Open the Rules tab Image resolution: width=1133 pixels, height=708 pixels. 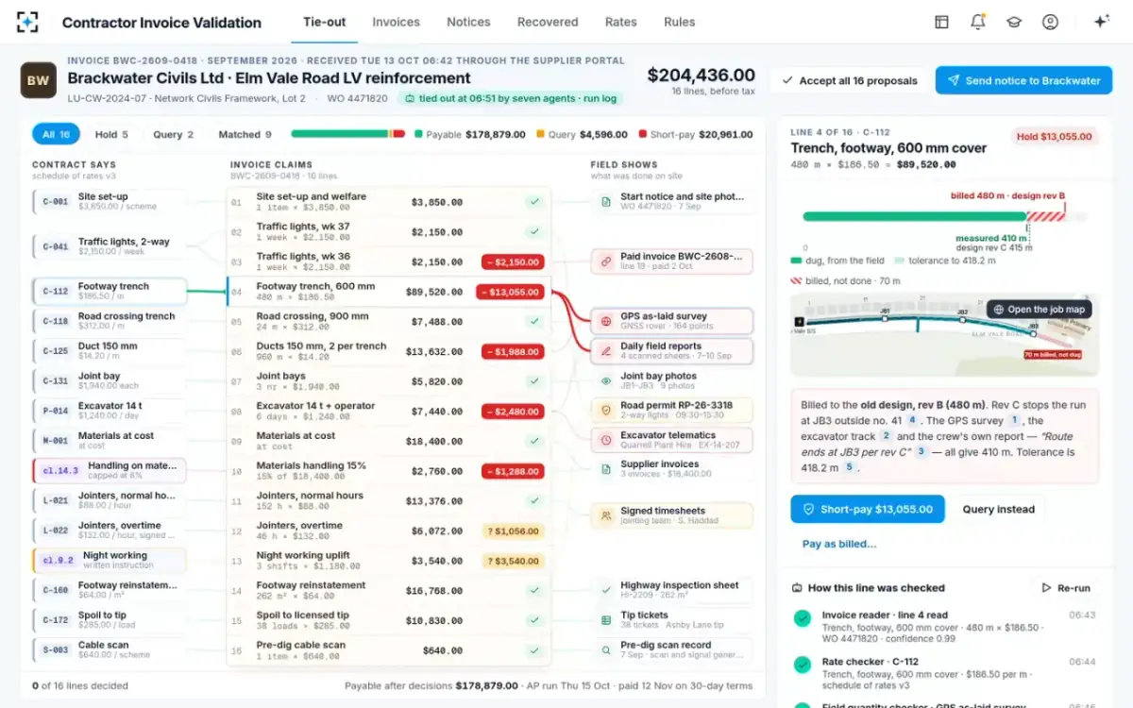(679, 22)
